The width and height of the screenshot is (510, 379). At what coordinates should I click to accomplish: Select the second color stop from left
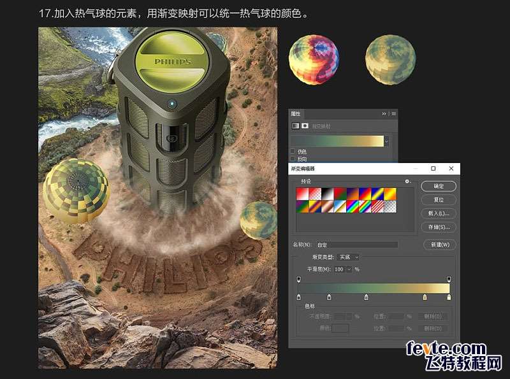click(329, 297)
